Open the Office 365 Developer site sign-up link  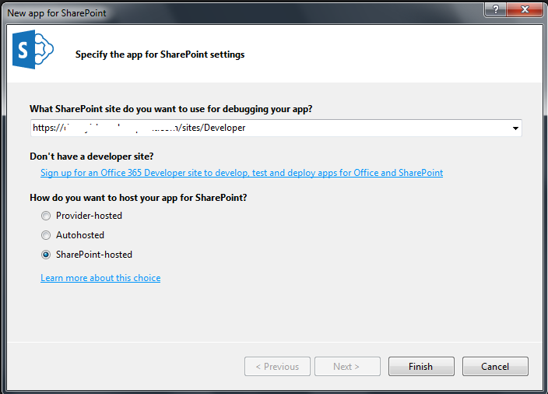[x=241, y=173]
